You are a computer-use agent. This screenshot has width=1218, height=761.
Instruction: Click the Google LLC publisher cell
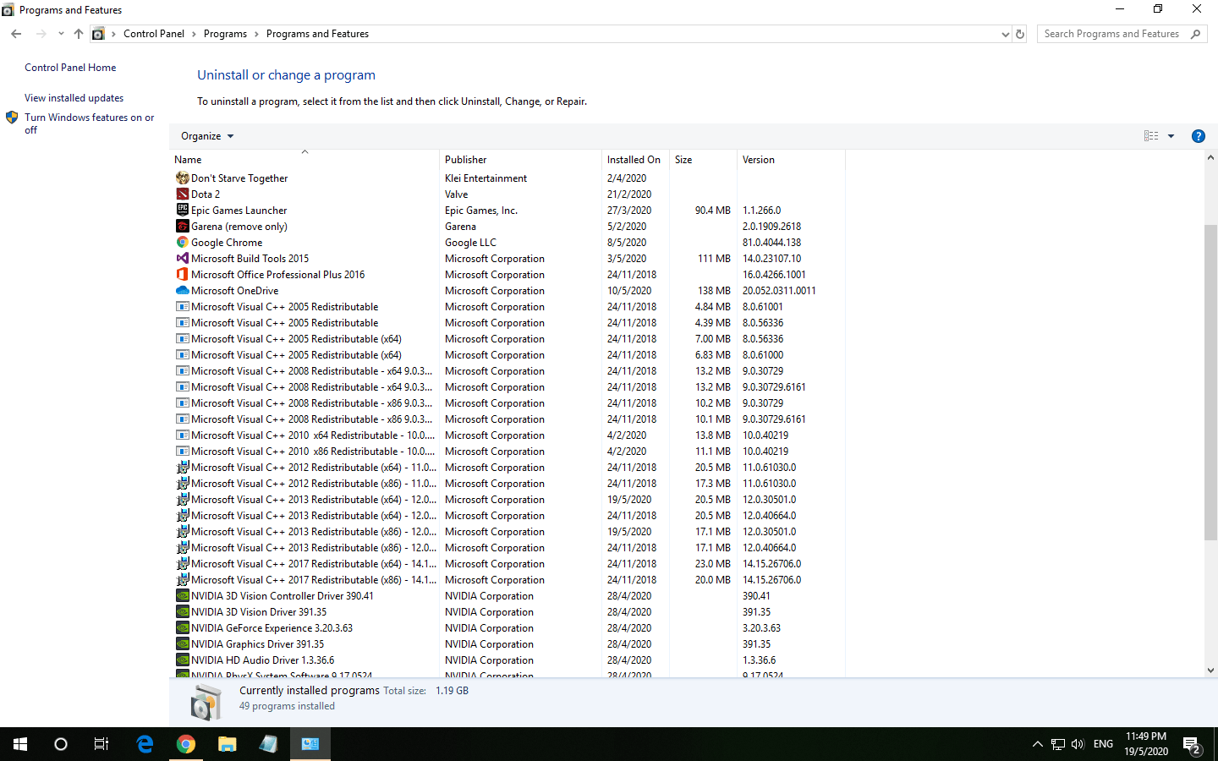(x=470, y=242)
